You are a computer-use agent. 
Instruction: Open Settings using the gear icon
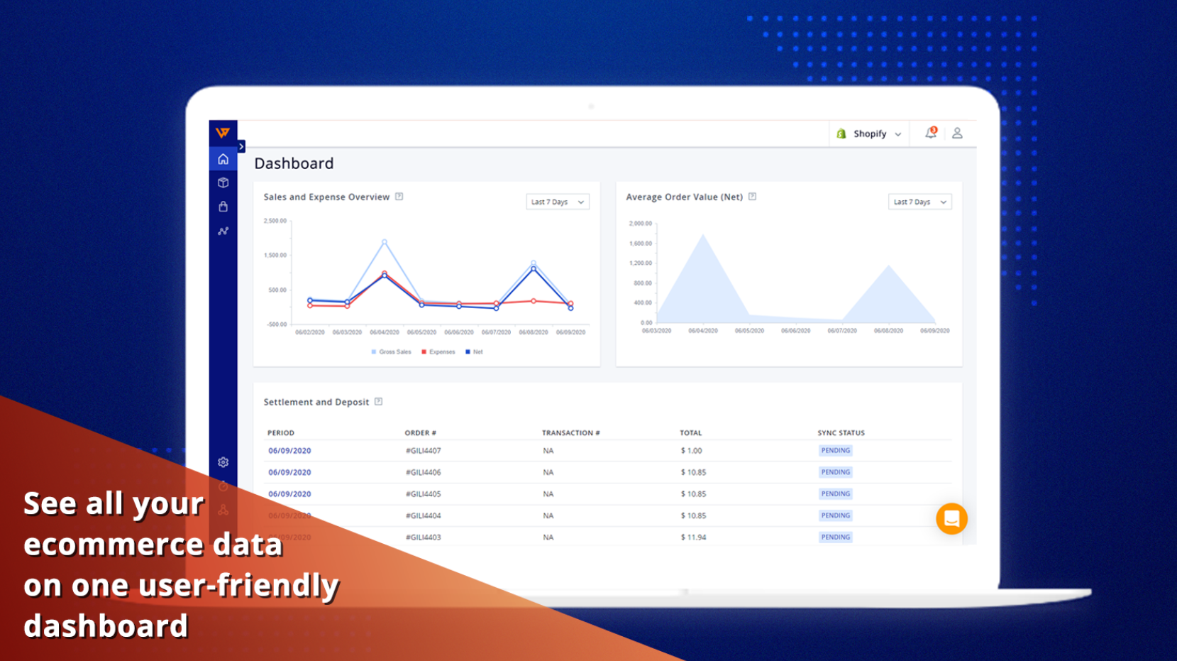[223, 461]
